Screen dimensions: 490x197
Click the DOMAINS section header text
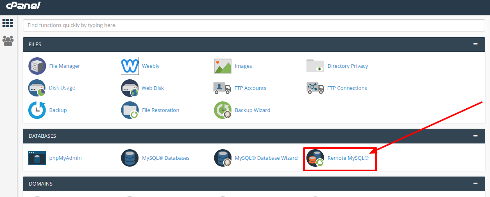coord(41,184)
